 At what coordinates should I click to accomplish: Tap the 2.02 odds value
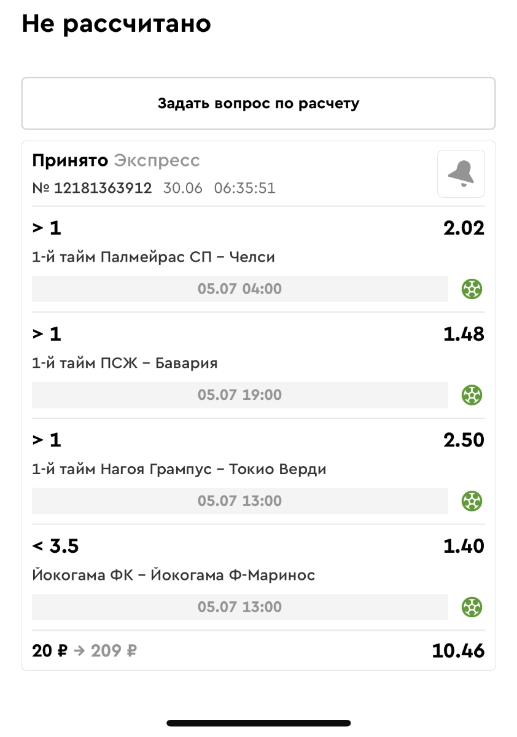464,228
